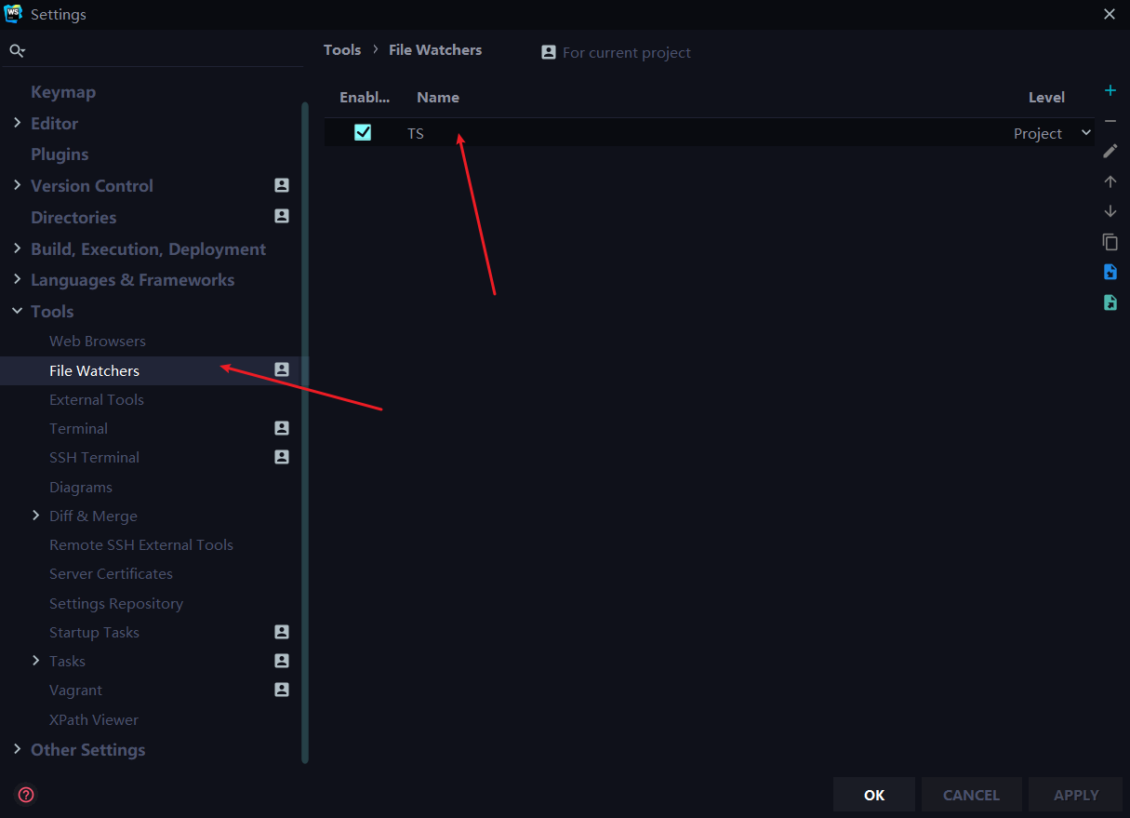Image resolution: width=1130 pixels, height=818 pixels.
Task: Open the Directories settings page
Action: pyautogui.click(x=73, y=218)
